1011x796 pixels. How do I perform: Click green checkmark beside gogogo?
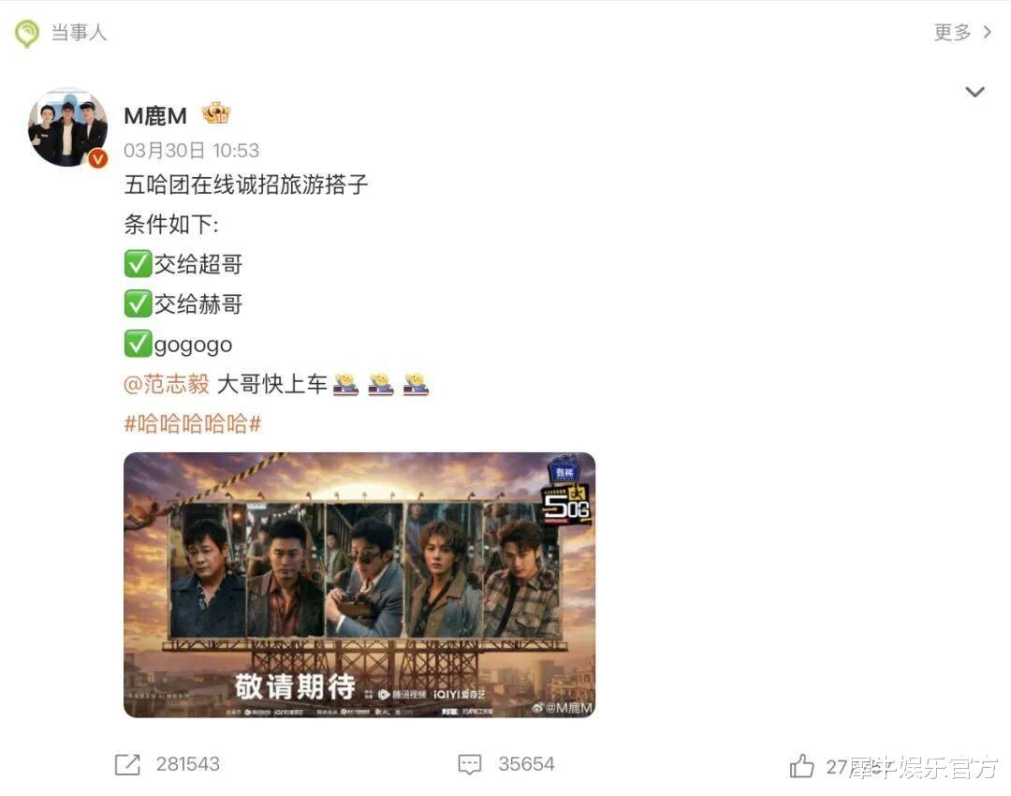coord(138,344)
